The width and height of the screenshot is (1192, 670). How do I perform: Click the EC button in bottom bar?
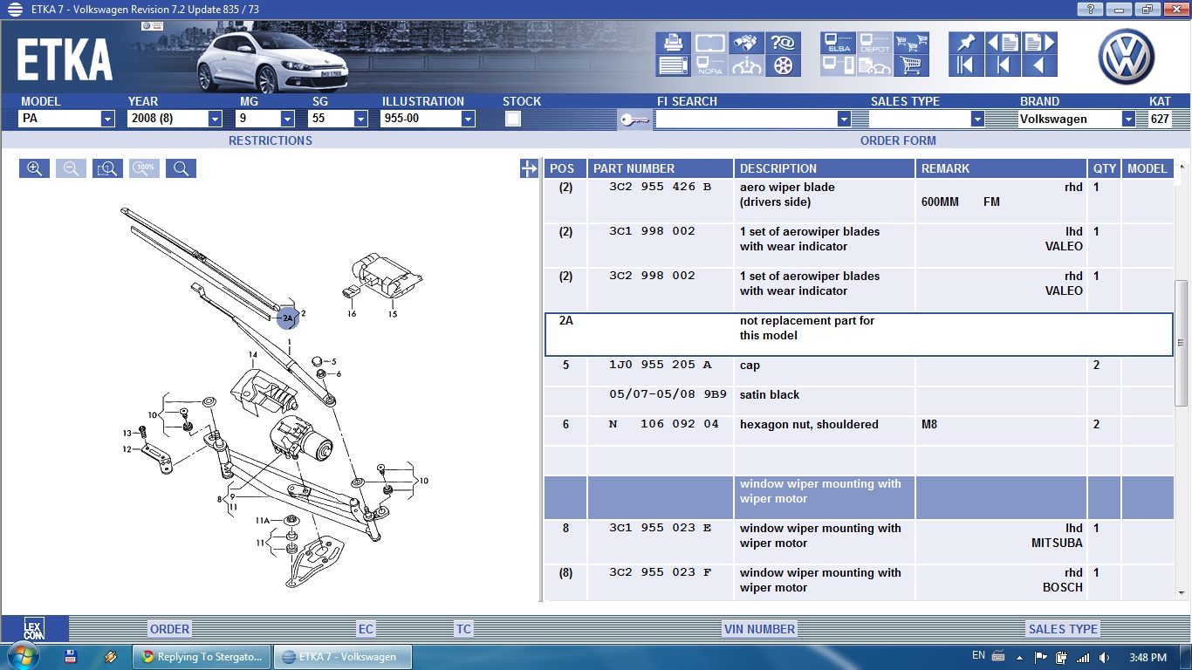coord(366,629)
